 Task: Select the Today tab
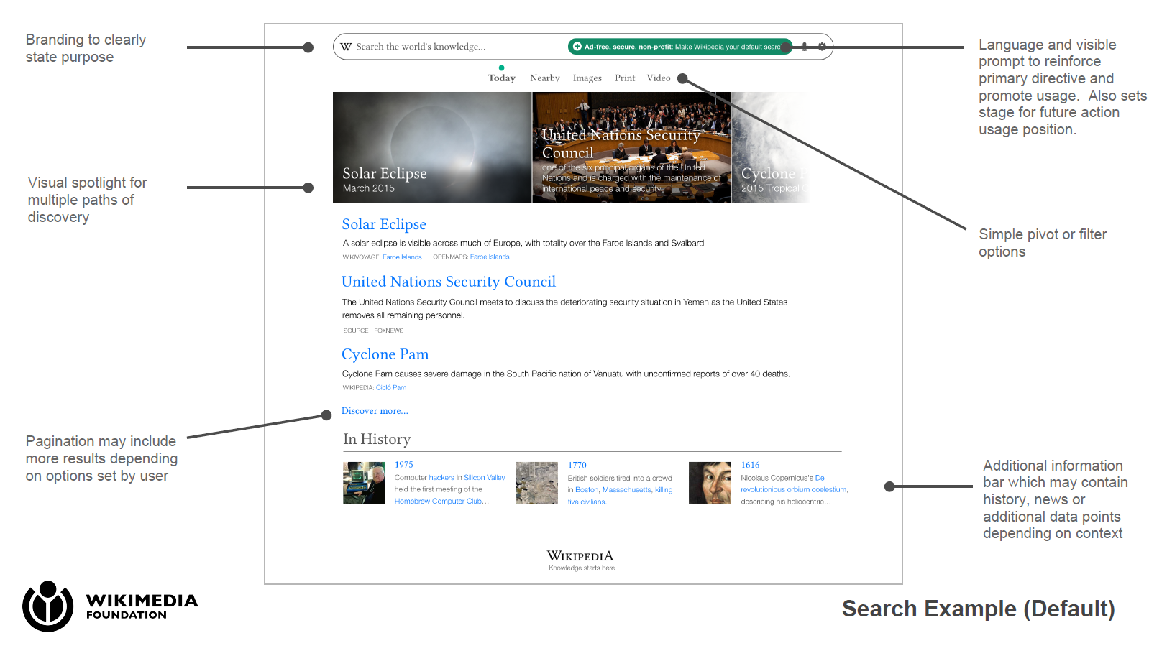[x=502, y=78]
